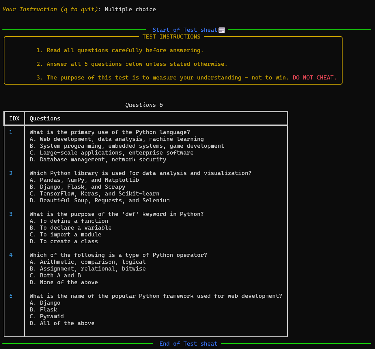This screenshot has height=349, width=375.
Task: Select 'C. TensorFlow, Keras, and Scikit-learn'
Action: coord(95,193)
